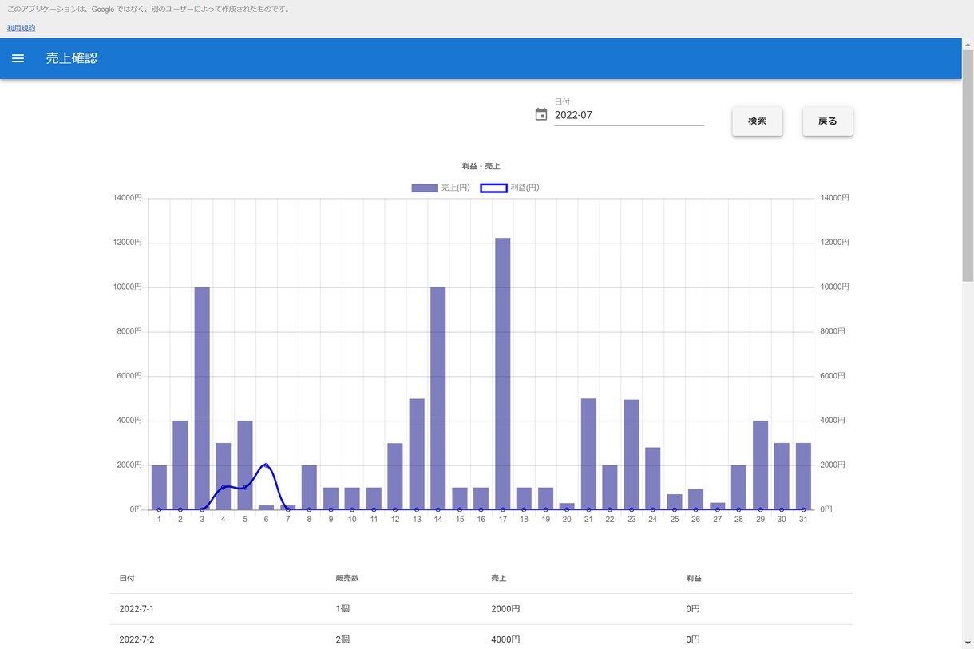Click the 日付 column header
Image resolution: width=974 pixels, height=649 pixels.
(x=127, y=578)
